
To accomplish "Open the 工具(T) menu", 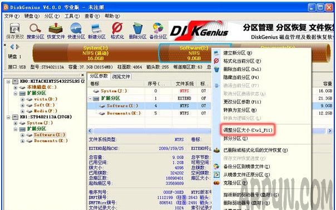I will [x=72, y=16].
